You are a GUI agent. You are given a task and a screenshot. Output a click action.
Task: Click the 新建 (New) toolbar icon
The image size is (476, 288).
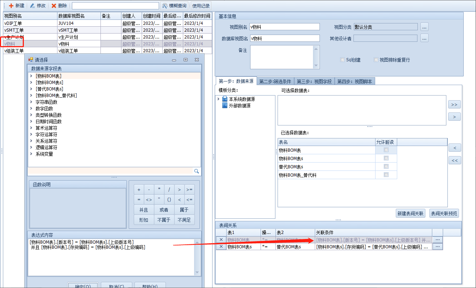coord(11,6)
